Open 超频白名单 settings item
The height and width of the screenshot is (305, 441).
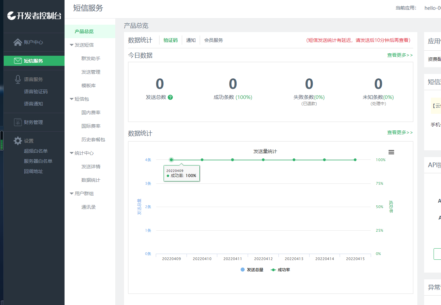coord(35,151)
